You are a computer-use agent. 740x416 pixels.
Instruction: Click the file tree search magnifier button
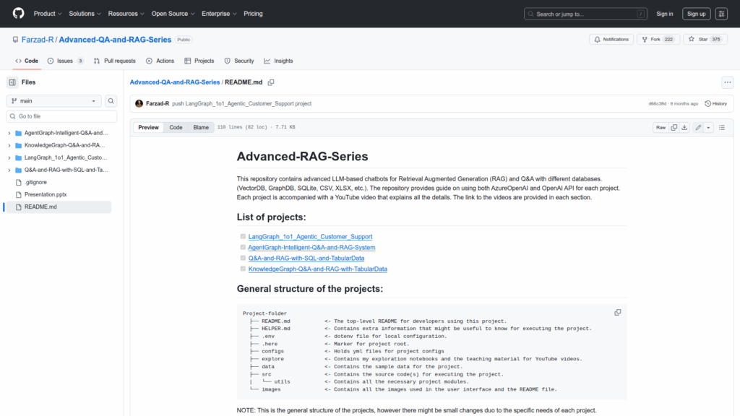coord(111,101)
